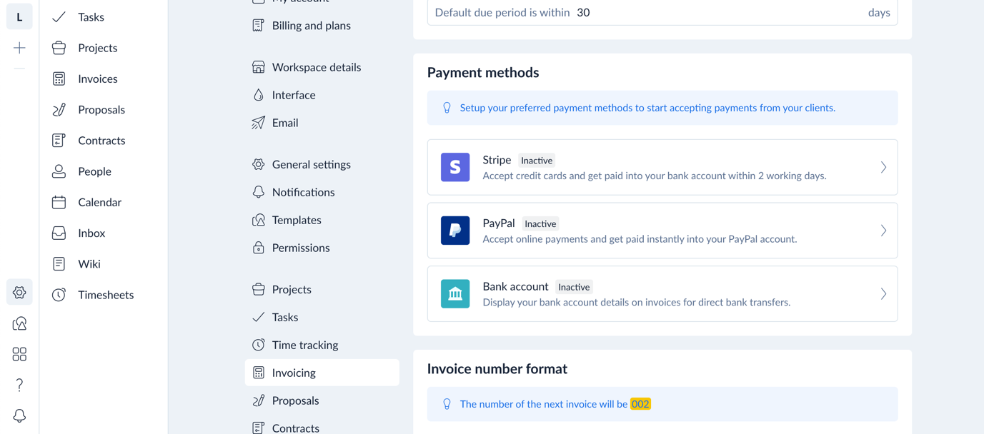
Task: Open notifications bell in left rail
Action: click(x=19, y=415)
